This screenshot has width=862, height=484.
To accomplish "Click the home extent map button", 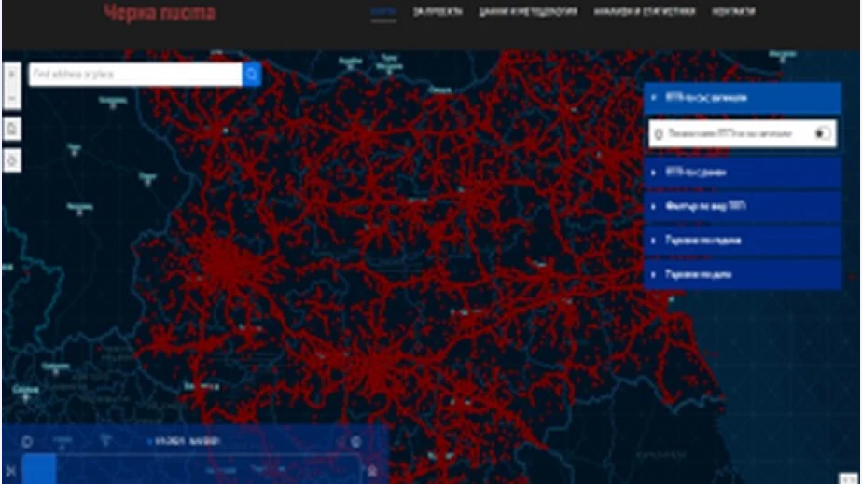I will [x=12, y=129].
